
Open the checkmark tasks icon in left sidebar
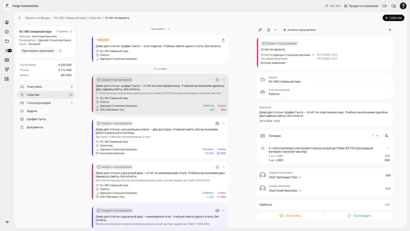tap(7, 32)
